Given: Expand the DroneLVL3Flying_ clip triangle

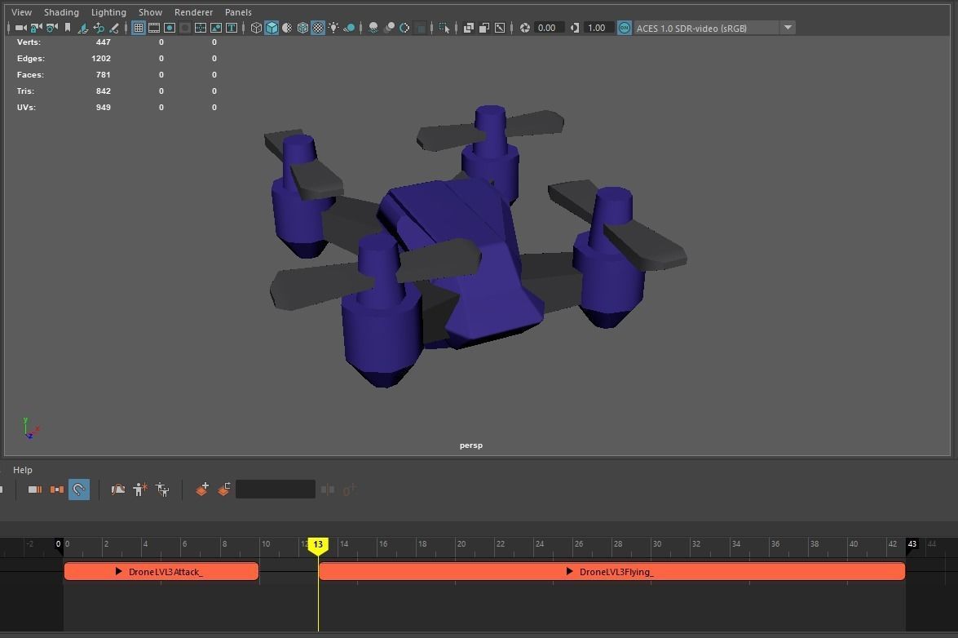Looking at the screenshot, I should tap(569, 571).
